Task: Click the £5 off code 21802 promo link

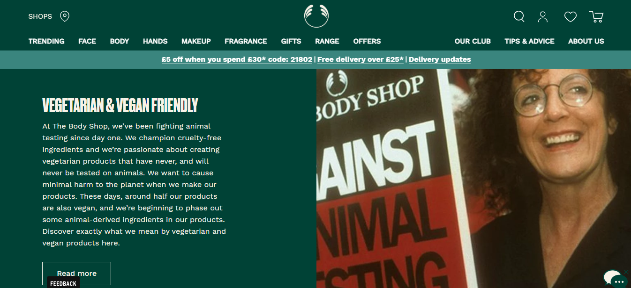Action: point(237,59)
